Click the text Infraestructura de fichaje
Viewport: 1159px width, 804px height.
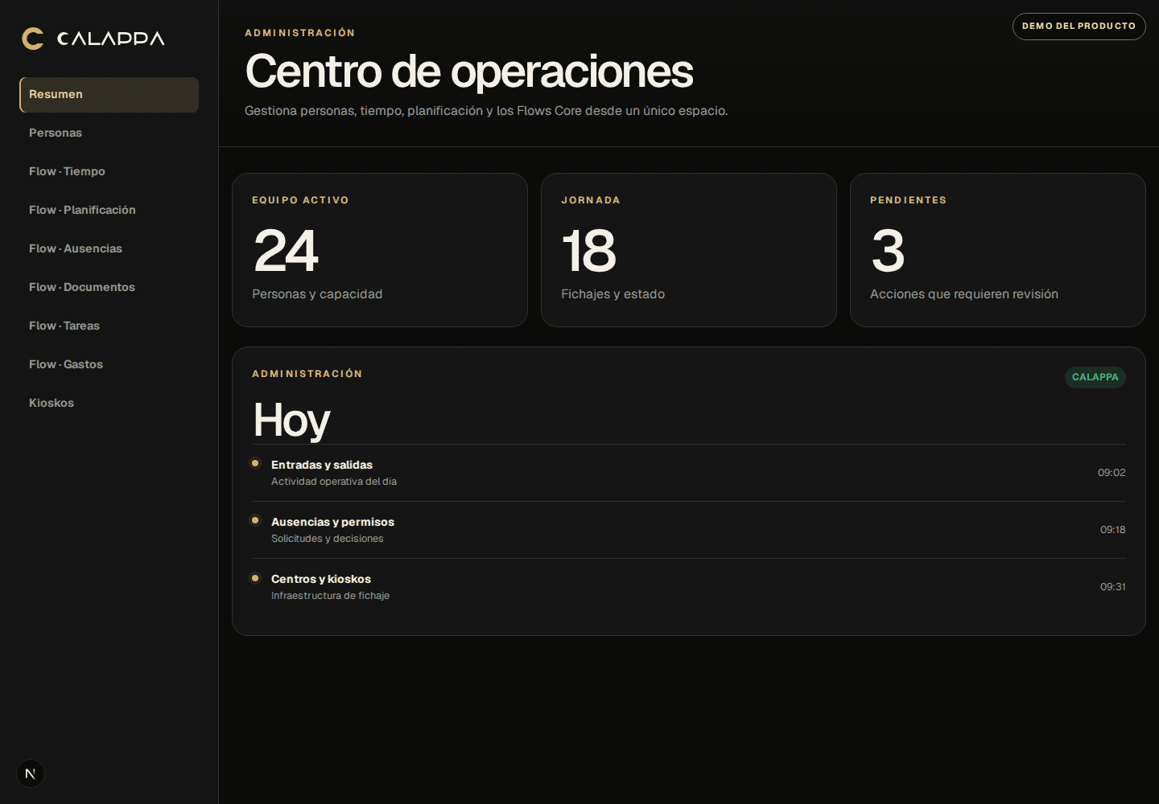tap(331, 596)
